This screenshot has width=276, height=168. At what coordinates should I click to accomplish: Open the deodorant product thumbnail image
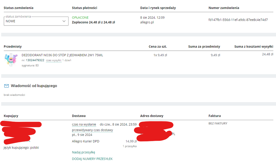11,60
